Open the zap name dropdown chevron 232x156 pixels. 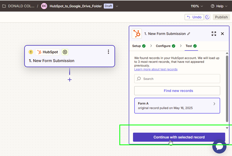click(117, 6)
